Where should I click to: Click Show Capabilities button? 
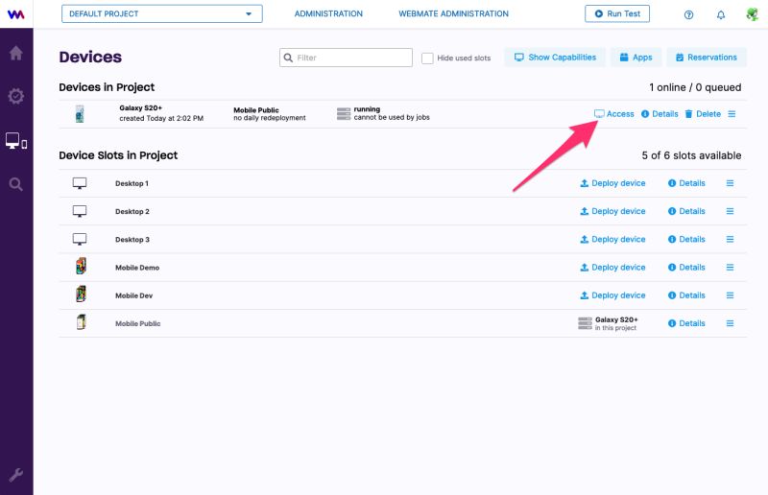pyautogui.click(x=555, y=58)
